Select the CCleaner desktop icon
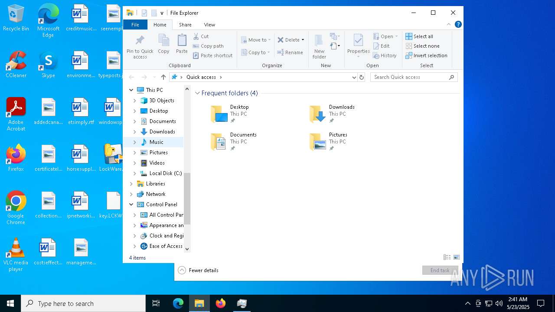555x312 pixels. (16, 65)
